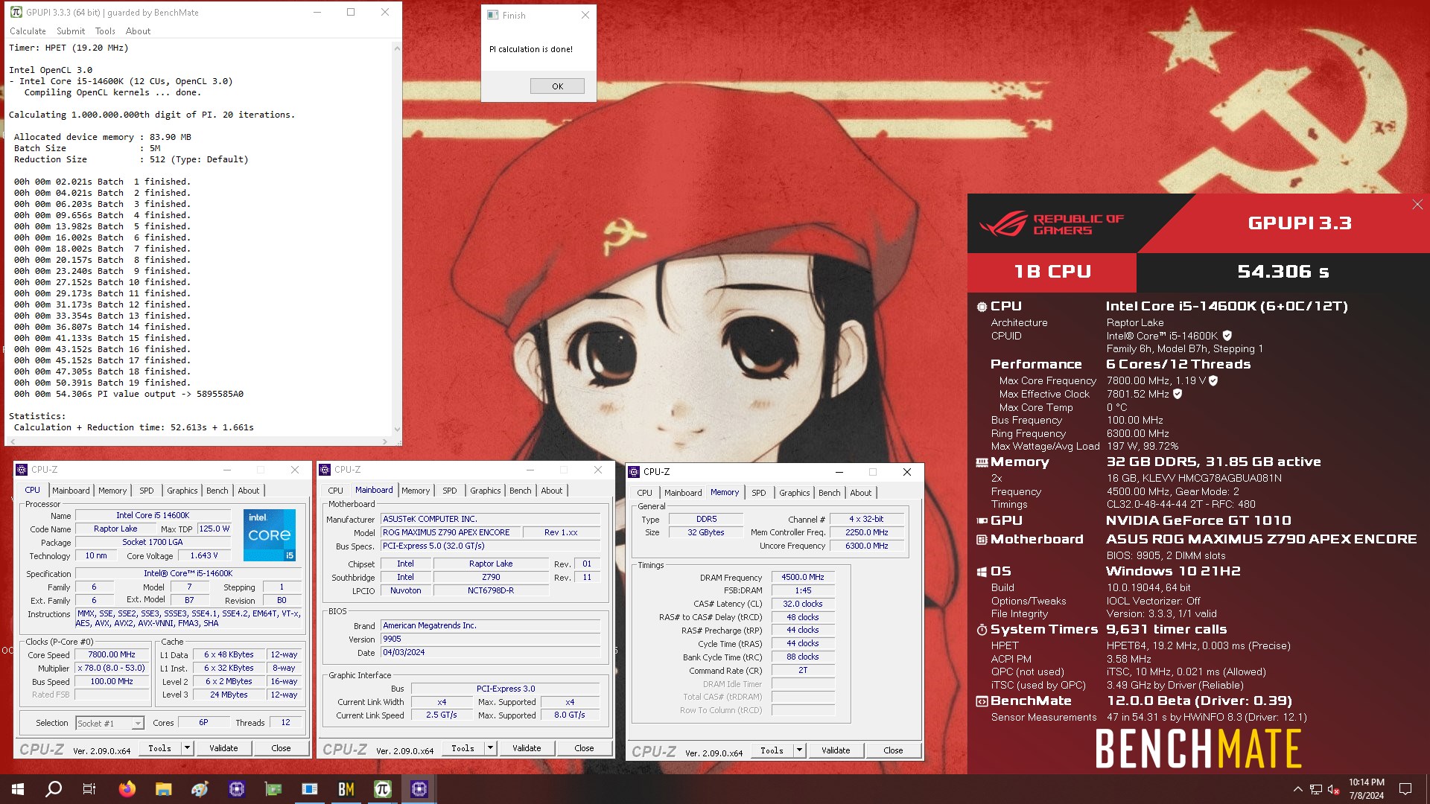Switch to SPD tab in CPU-Z Memory window
The width and height of the screenshot is (1430, 804).
point(758,493)
